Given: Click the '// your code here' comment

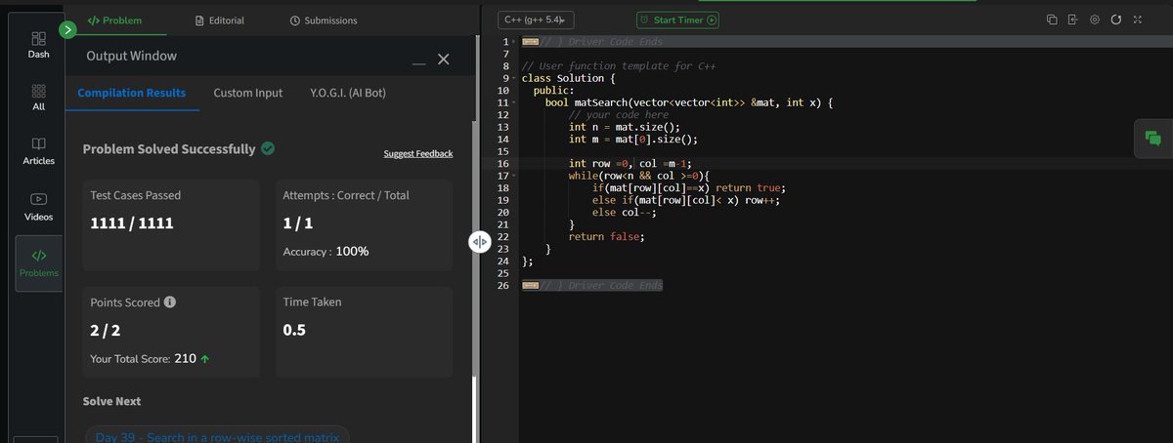Looking at the screenshot, I should [x=618, y=115].
